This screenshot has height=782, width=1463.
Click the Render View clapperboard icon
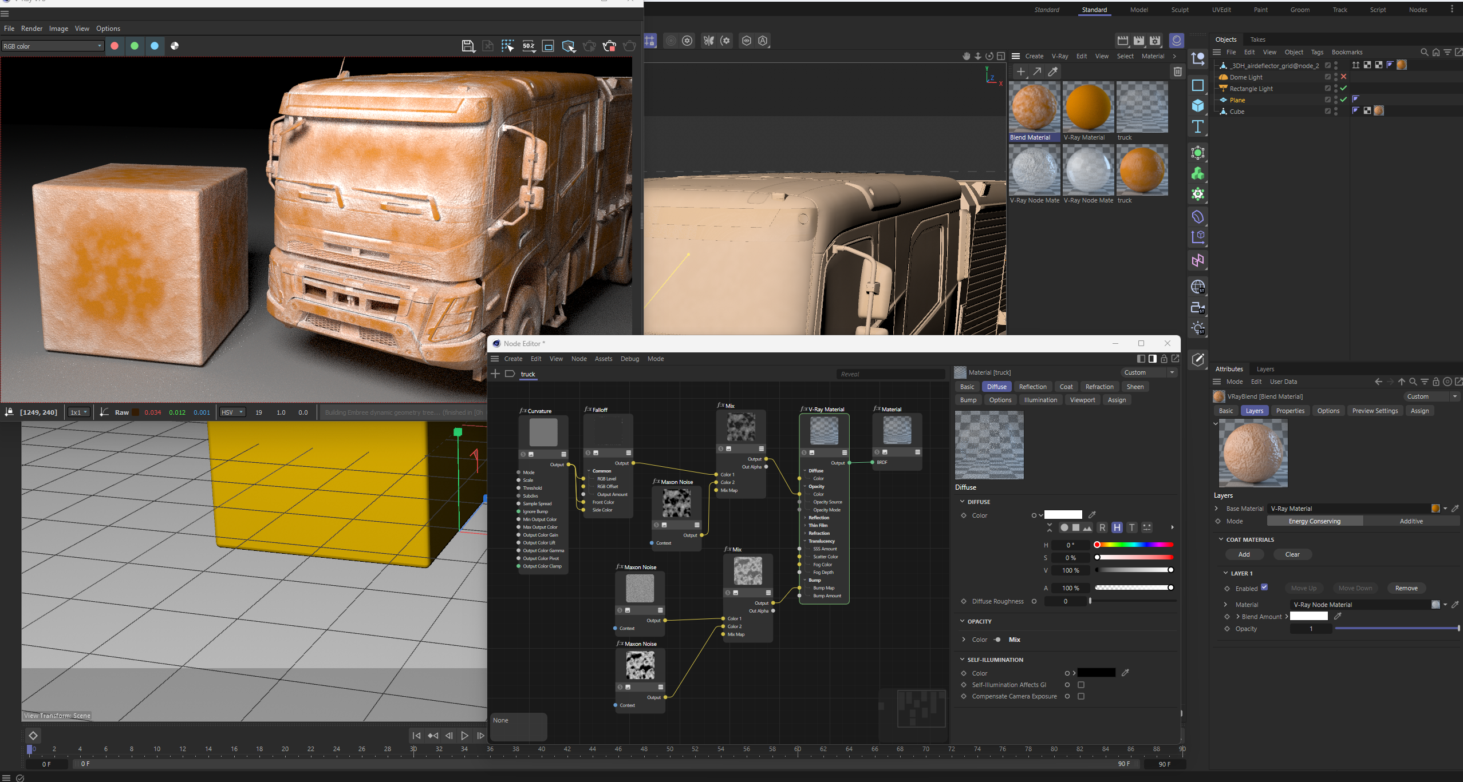tap(1122, 41)
